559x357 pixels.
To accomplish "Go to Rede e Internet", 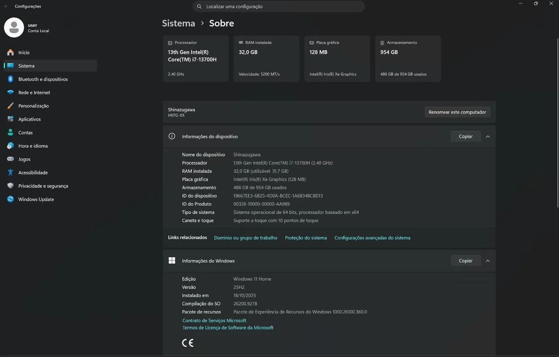I will coord(50,93).
